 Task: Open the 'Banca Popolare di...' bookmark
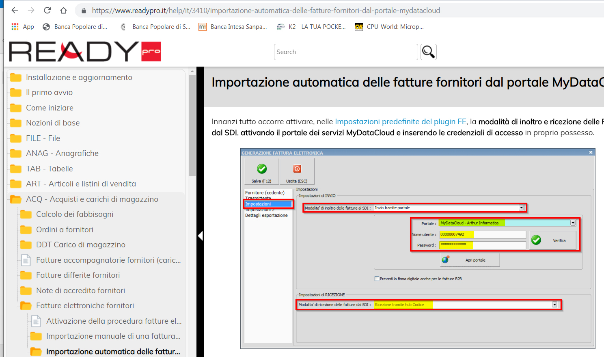click(x=75, y=27)
